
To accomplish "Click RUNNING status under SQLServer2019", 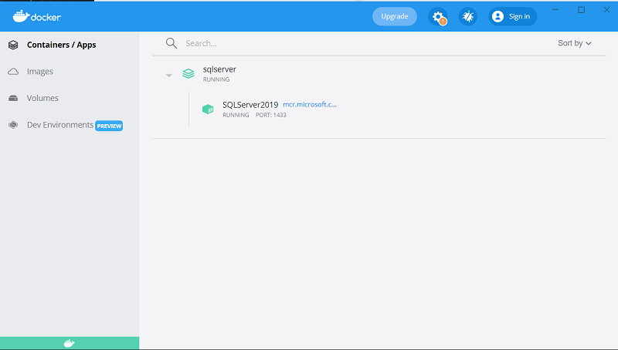I will 236,115.
